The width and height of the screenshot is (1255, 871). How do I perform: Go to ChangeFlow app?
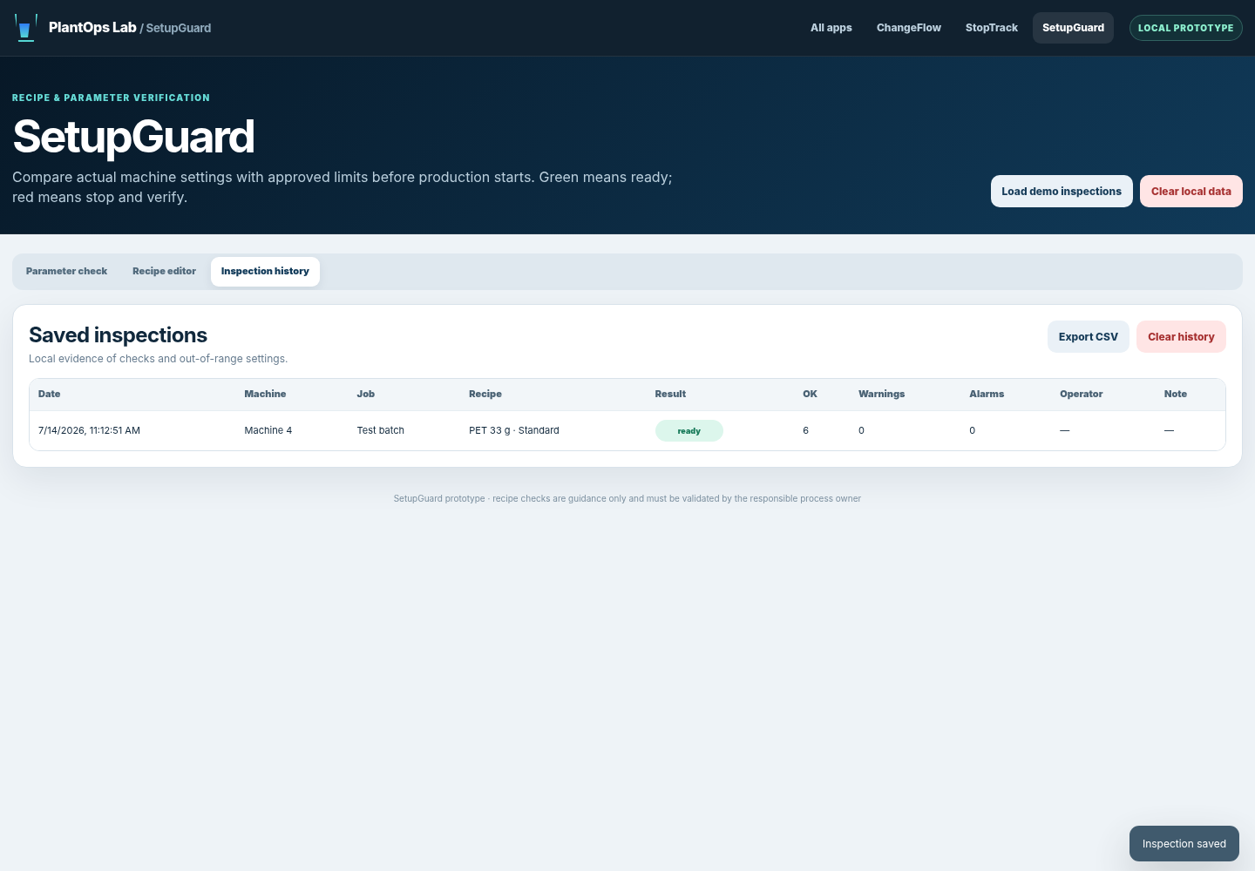click(x=909, y=28)
